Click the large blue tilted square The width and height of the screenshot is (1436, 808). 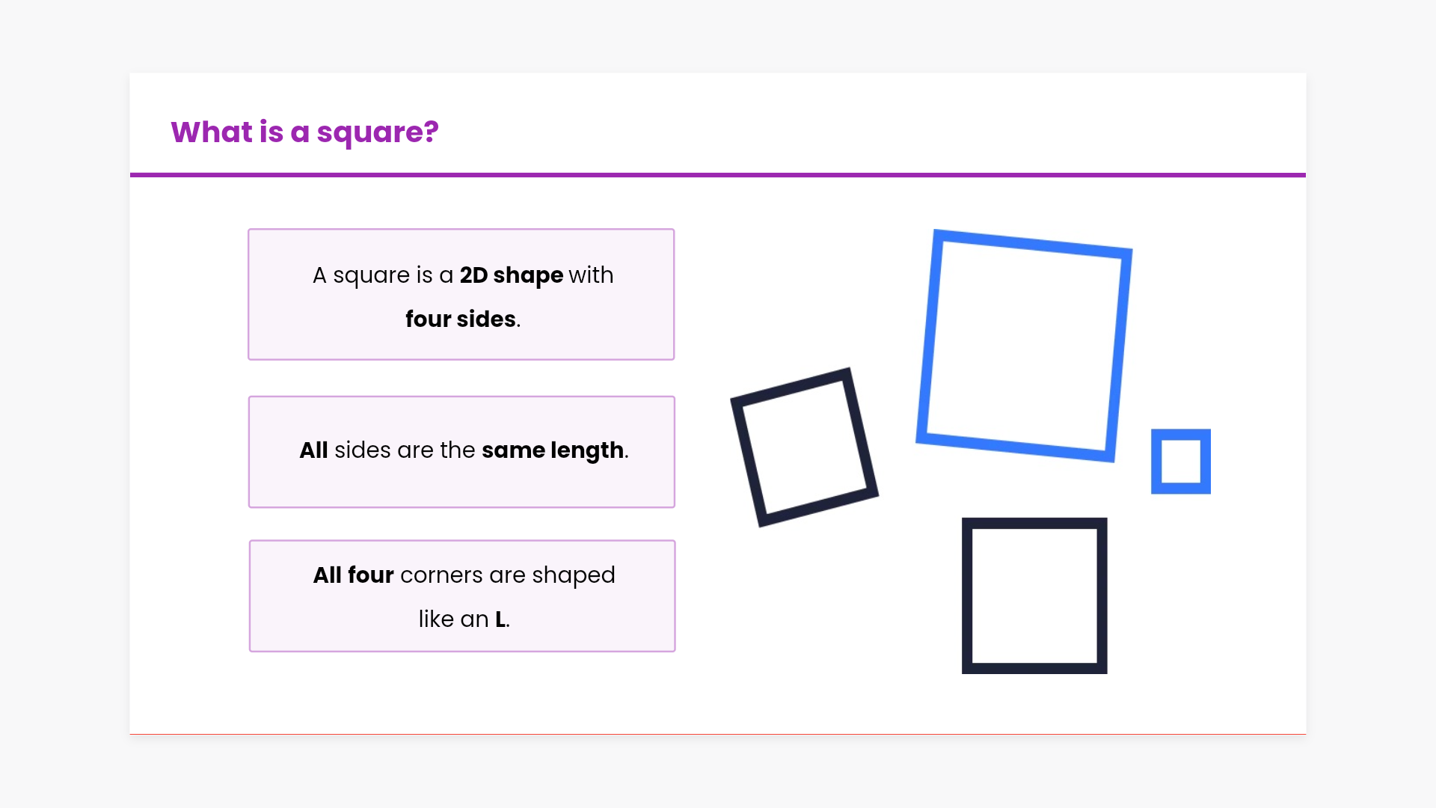[x=1024, y=346]
